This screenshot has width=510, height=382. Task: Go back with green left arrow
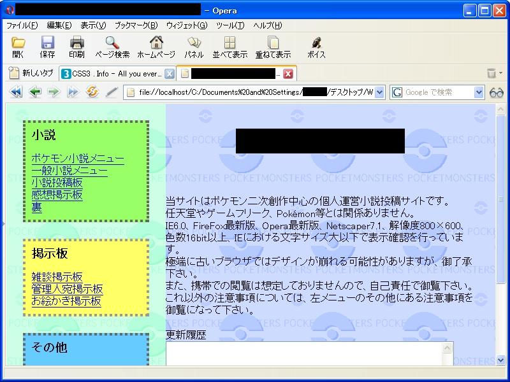35,92
